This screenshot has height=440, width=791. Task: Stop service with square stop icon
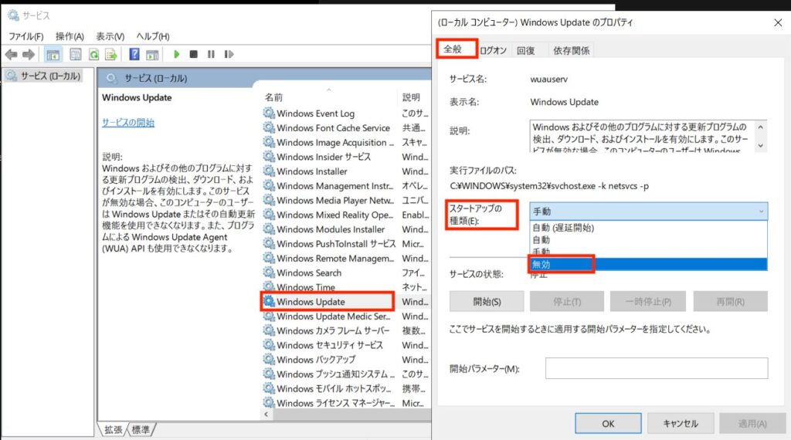(x=193, y=54)
